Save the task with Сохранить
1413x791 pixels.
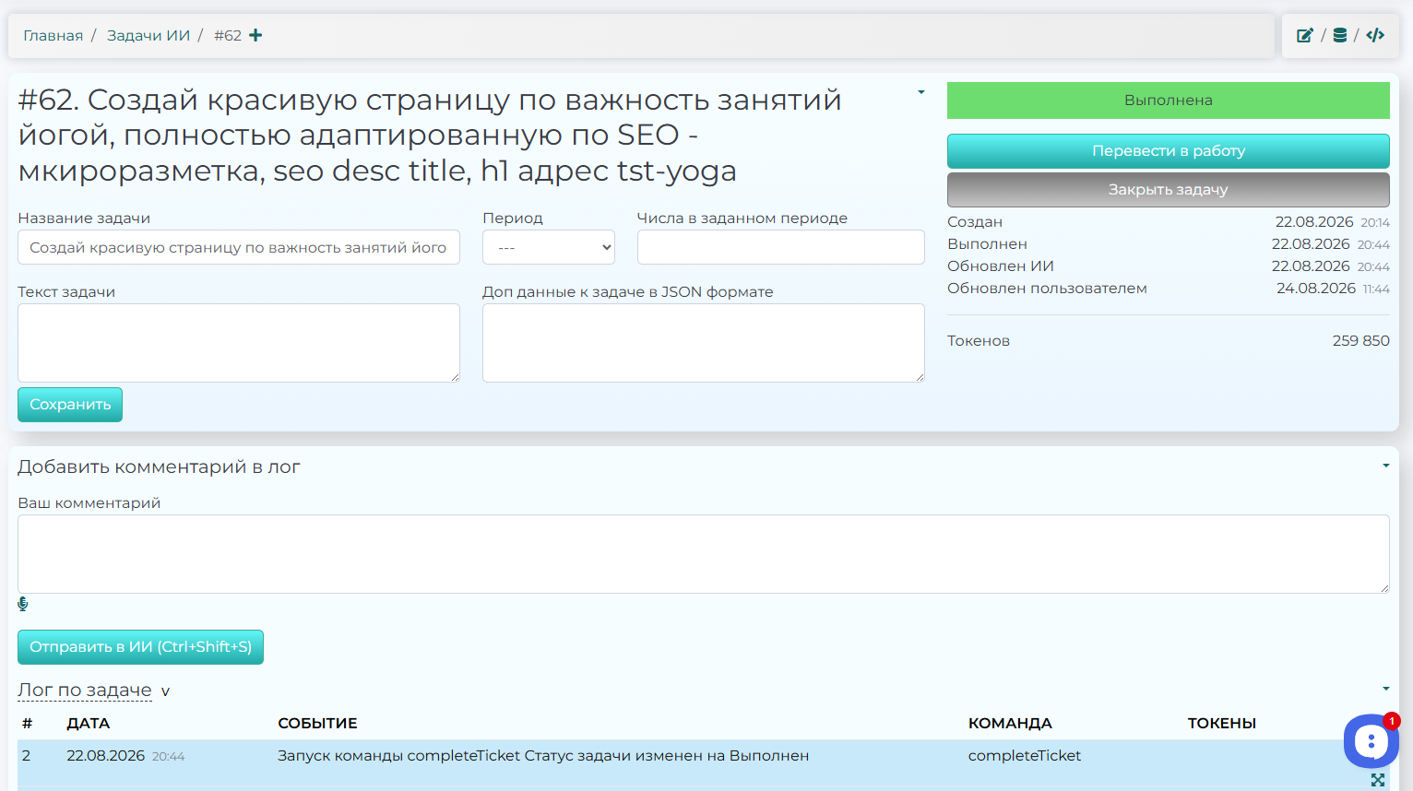pos(70,405)
